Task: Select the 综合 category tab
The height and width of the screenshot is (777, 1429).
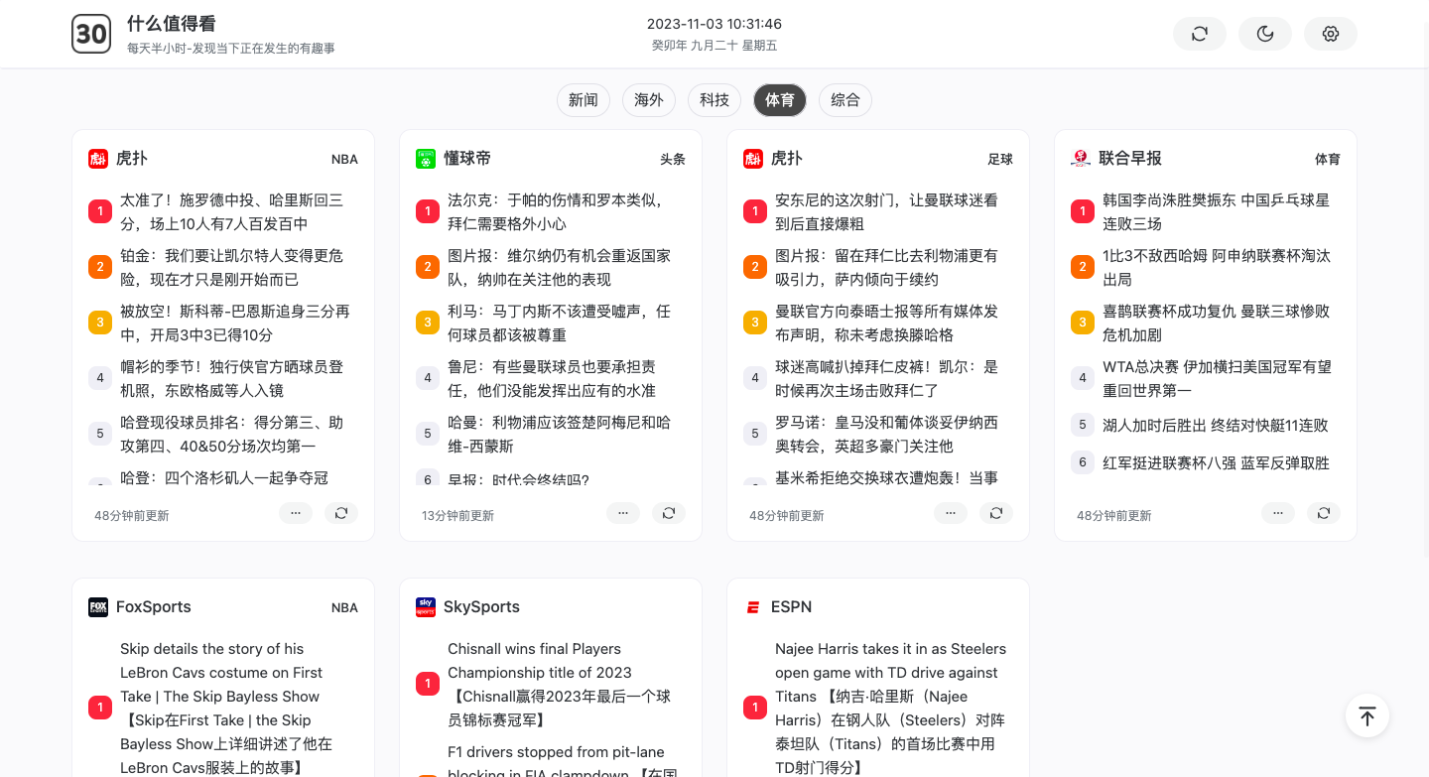Action: pyautogui.click(x=845, y=100)
